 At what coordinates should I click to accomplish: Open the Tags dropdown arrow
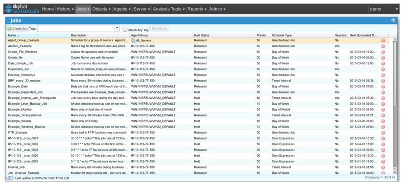click(117, 28)
